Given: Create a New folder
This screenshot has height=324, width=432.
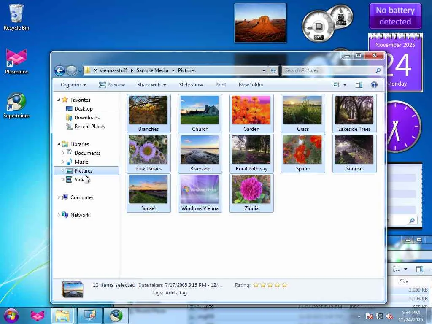Looking at the screenshot, I should pyautogui.click(x=251, y=85).
